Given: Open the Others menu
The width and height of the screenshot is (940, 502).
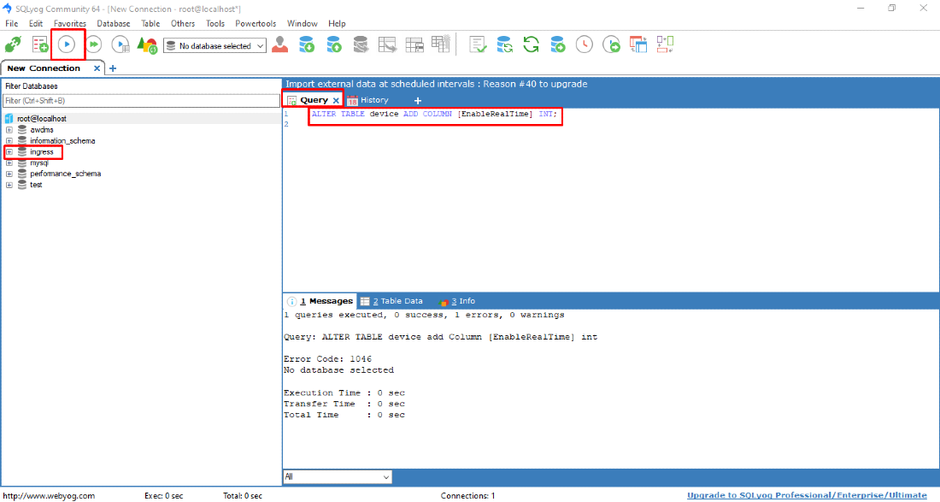Looking at the screenshot, I should coord(183,23).
